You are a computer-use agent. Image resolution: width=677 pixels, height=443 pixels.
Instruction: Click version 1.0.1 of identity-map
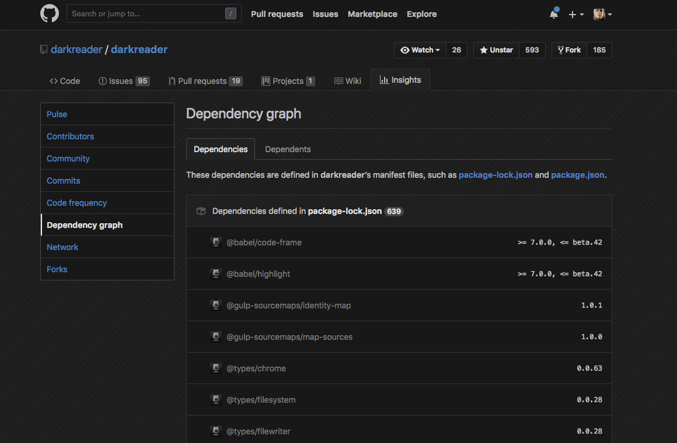[592, 305]
